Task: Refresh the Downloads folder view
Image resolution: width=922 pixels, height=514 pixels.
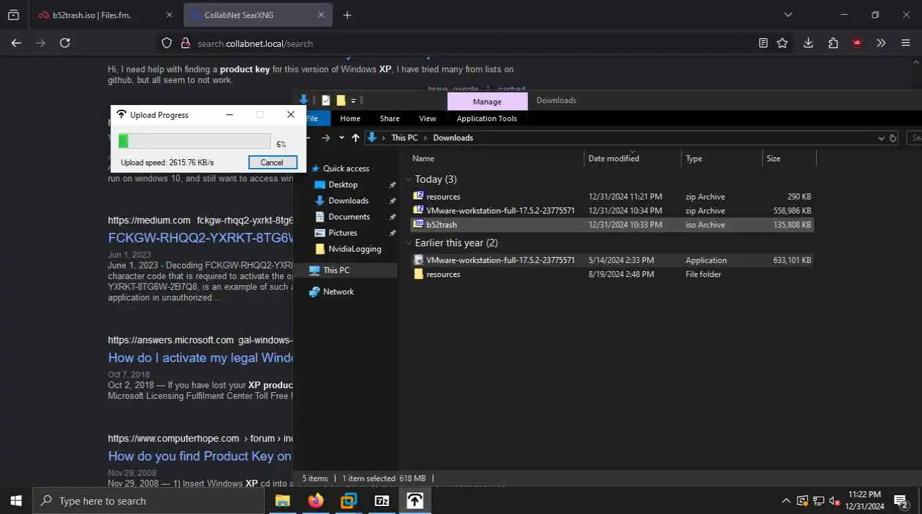Action: point(893,138)
